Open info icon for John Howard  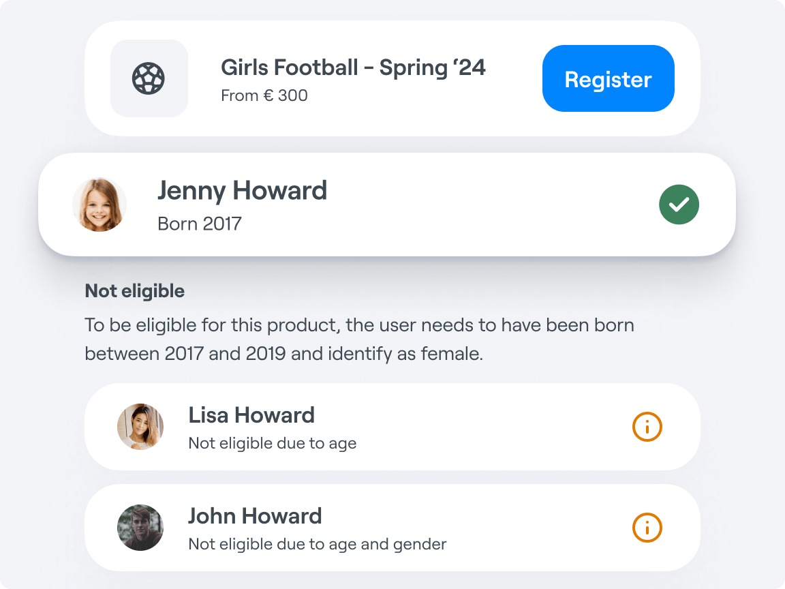647,528
